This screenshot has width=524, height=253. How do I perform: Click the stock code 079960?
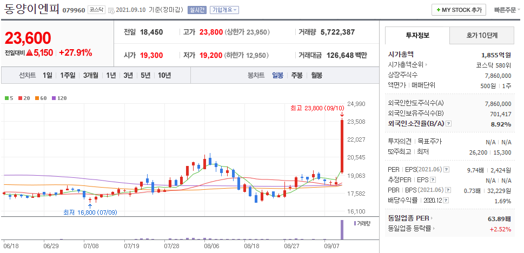(74, 10)
